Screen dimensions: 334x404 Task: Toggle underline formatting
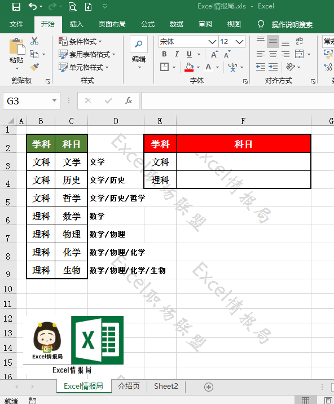pos(189,54)
